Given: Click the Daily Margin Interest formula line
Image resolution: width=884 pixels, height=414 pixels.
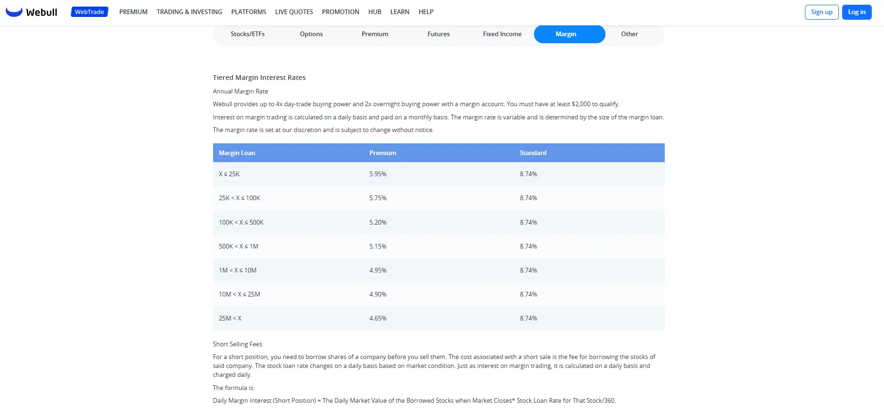Looking at the screenshot, I should (x=414, y=400).
